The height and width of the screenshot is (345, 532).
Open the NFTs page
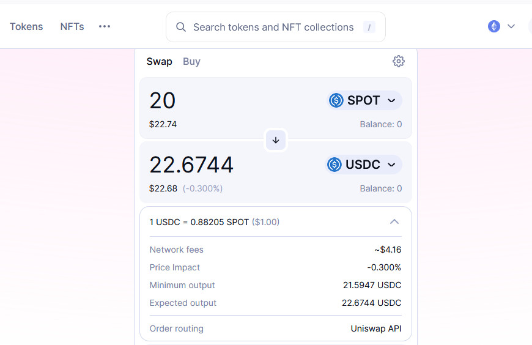[72, 26]
